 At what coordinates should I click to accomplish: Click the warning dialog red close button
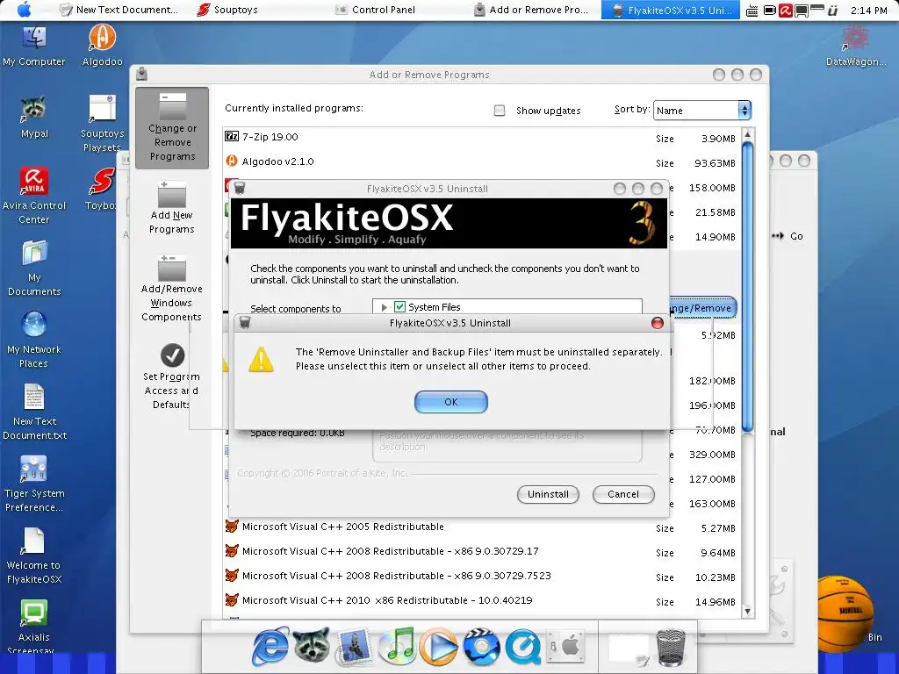click(x=657, y=323)
